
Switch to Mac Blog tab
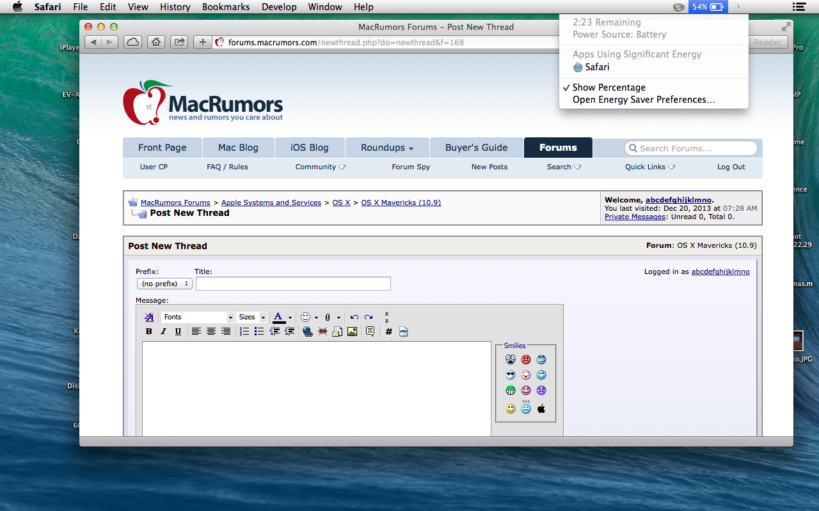pyautogui.click(x=238, y=148)
